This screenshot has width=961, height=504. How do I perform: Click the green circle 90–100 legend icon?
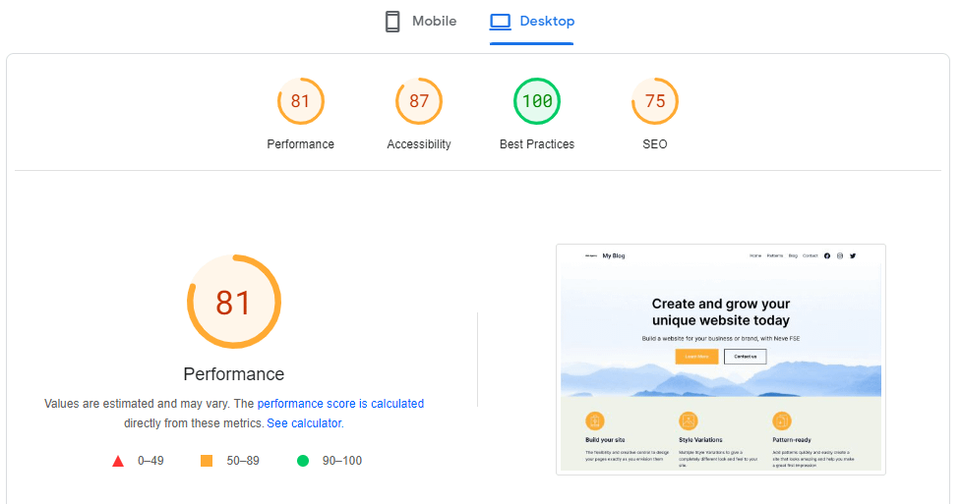(x=303, y=461)
